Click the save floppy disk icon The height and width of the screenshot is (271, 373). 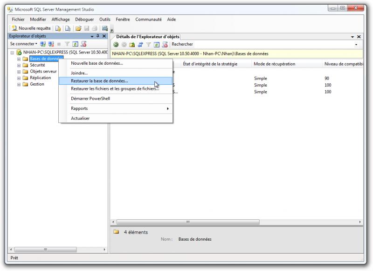tap(87, 28)
